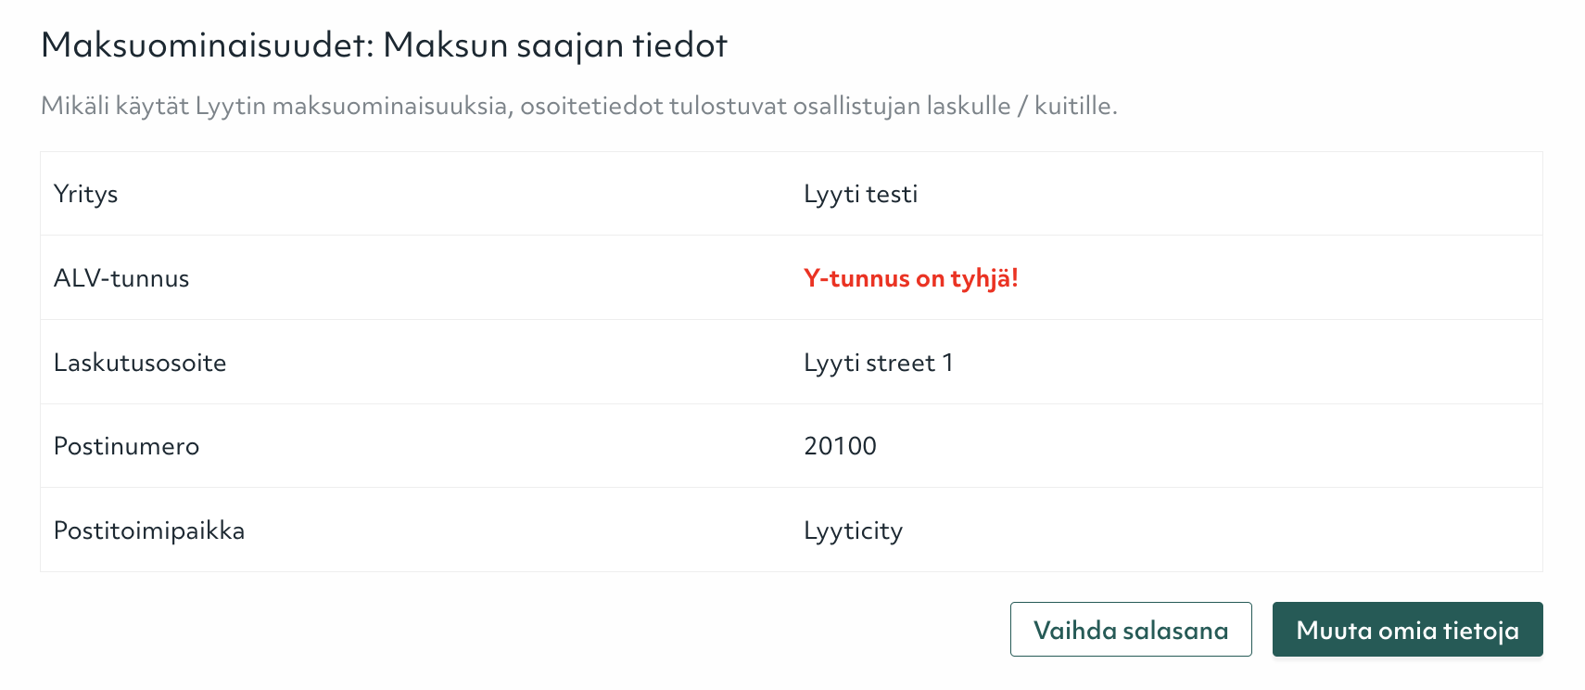Image resolution: width=1585 pixels, height=690 pixels.
Task: Select the city value Lyyticity
Action: 853,530
